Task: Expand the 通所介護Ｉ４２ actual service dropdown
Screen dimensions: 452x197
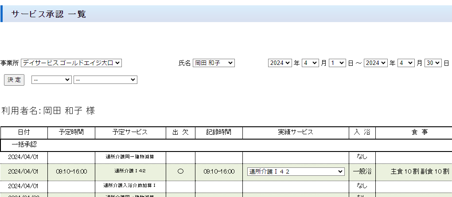Action: pyautogui.click(x=296, y=171)
